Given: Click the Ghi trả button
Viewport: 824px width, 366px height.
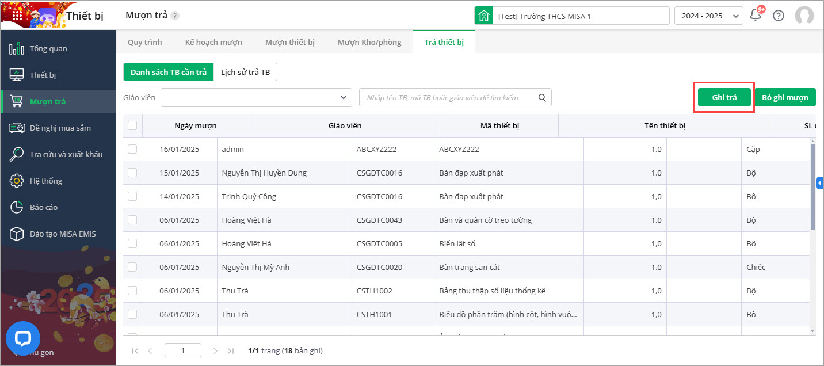Looking at the screenshot, I should pos(724,97).
